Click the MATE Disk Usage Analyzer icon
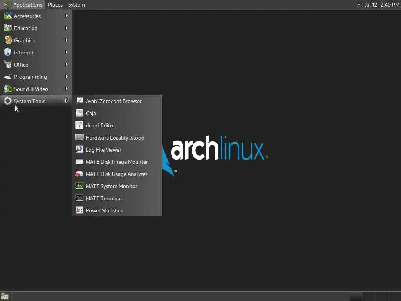Viewport: 401px width, 301px height. point(79,174)
